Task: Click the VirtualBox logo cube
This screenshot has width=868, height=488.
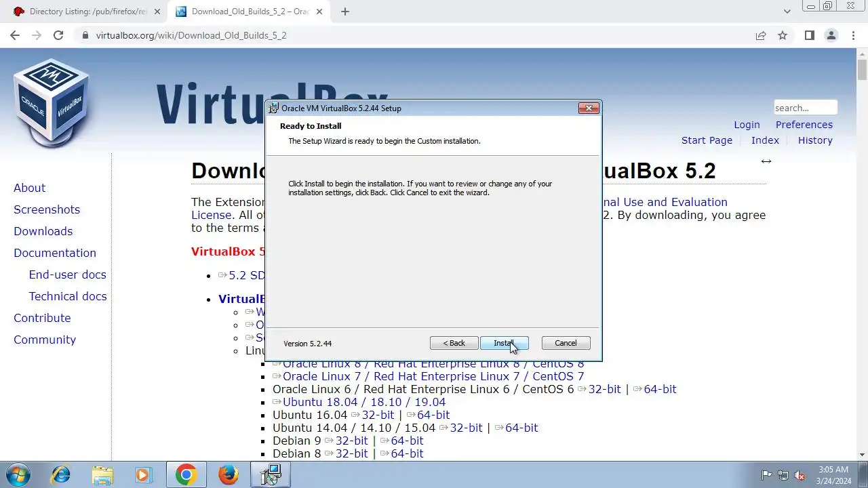Action: 52,102
